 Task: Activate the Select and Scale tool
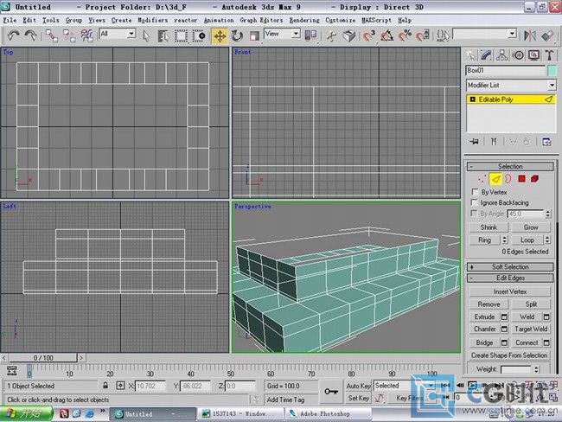point(254,35)
